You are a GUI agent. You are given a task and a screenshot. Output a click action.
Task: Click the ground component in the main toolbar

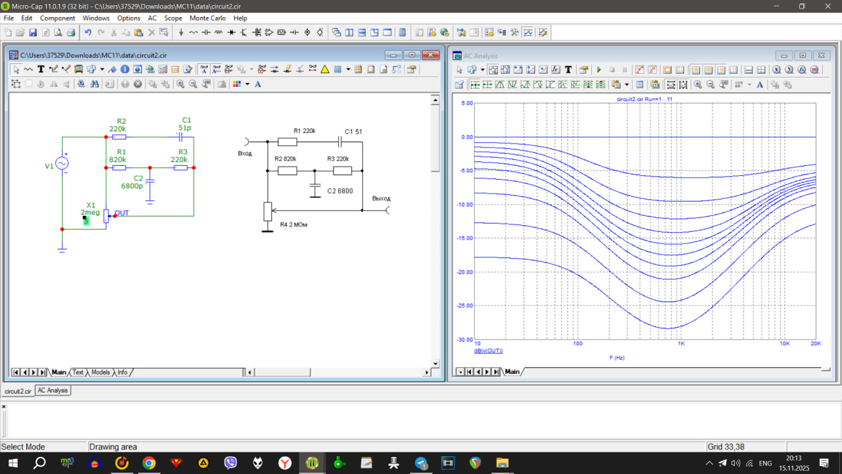(181, 32)
